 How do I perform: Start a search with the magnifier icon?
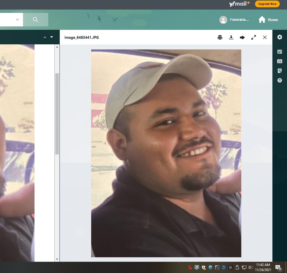click(35, 20)
